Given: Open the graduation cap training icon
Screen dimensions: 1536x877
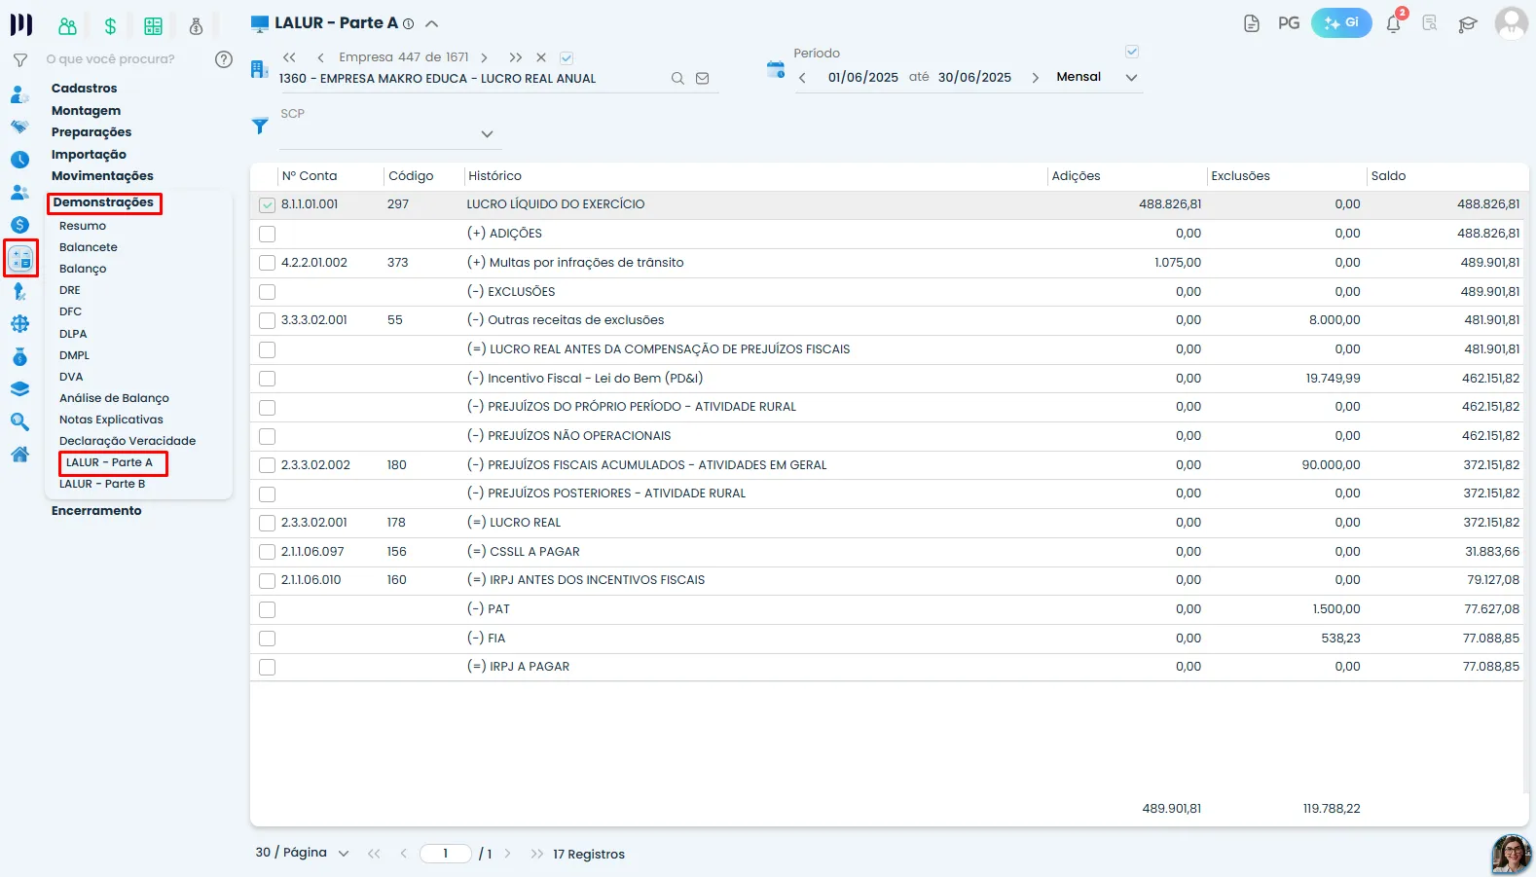Looking at the screenshot, I should (x=1468, y=23).
